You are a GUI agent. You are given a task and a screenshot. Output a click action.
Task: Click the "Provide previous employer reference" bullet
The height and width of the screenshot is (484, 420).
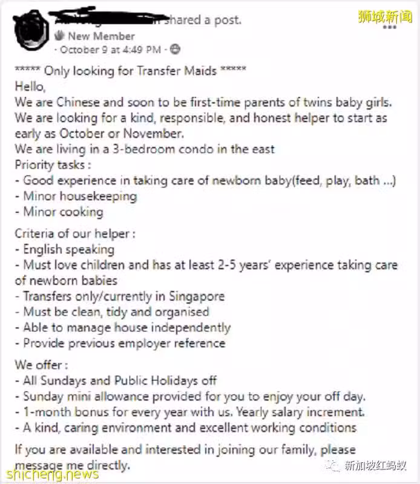(120, 343)
